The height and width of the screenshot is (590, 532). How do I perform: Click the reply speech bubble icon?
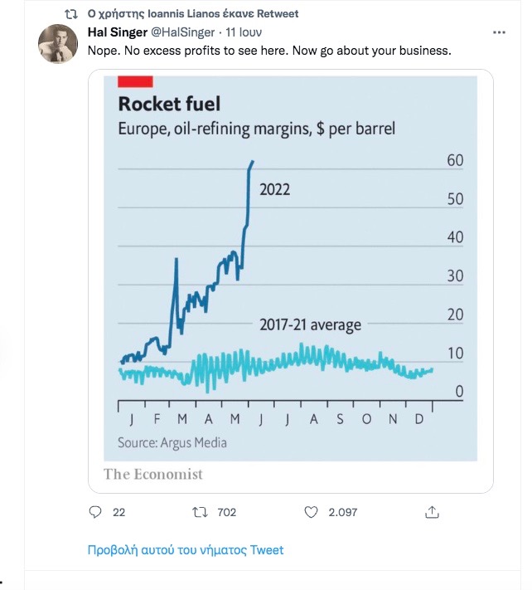(95, 512)
